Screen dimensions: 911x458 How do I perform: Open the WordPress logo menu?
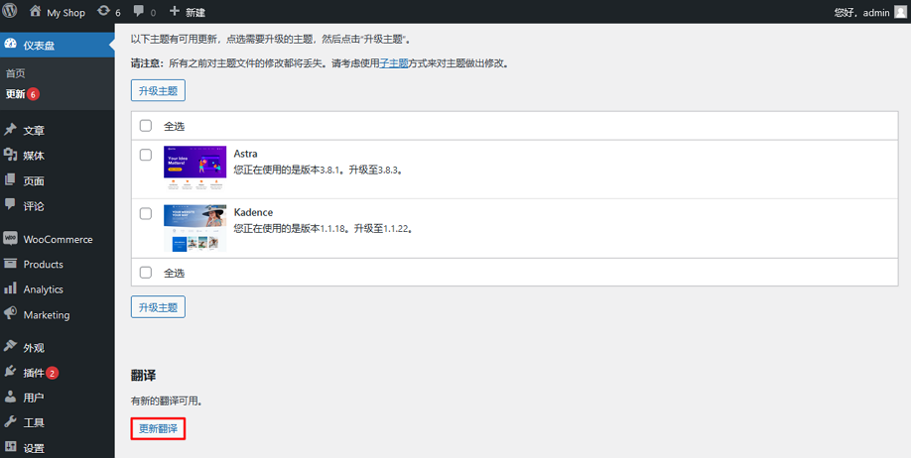[x=10, y=11]
